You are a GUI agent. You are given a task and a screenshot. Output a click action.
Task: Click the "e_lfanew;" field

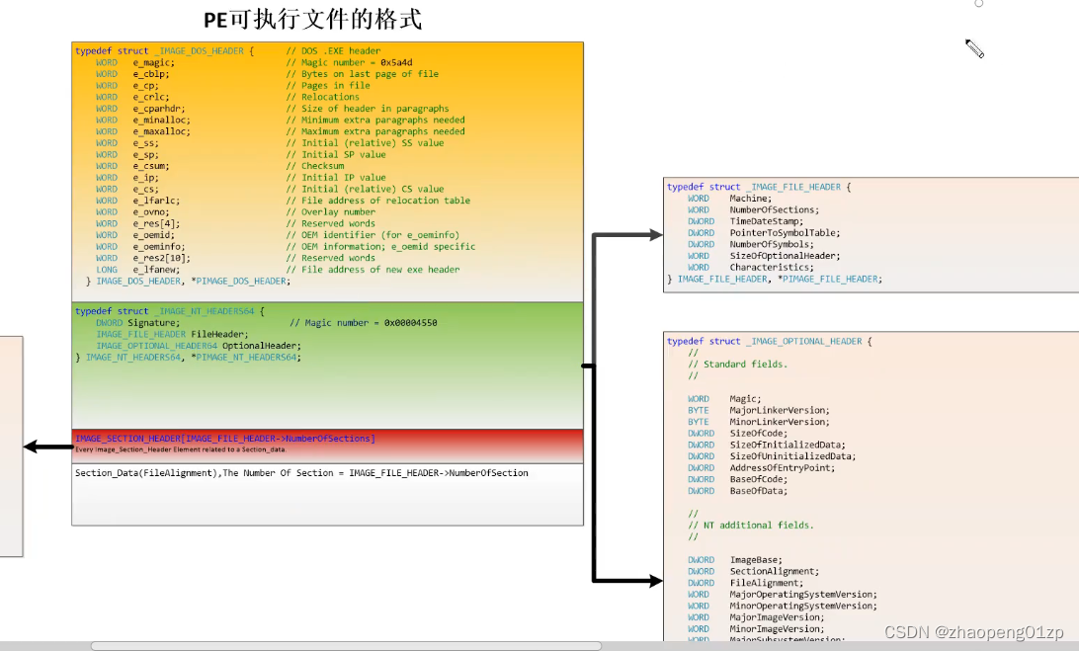[x=157, y=270]
